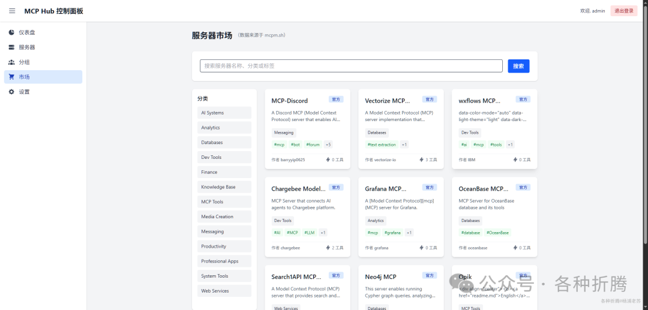Open the 仪表盘 dashboard menu item

coord(43,32)
